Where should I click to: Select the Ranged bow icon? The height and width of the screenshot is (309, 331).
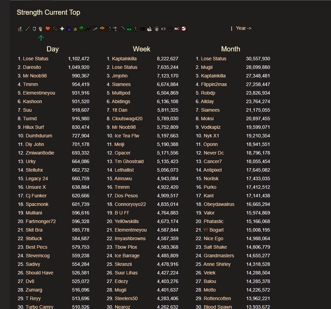pos(55,29)
